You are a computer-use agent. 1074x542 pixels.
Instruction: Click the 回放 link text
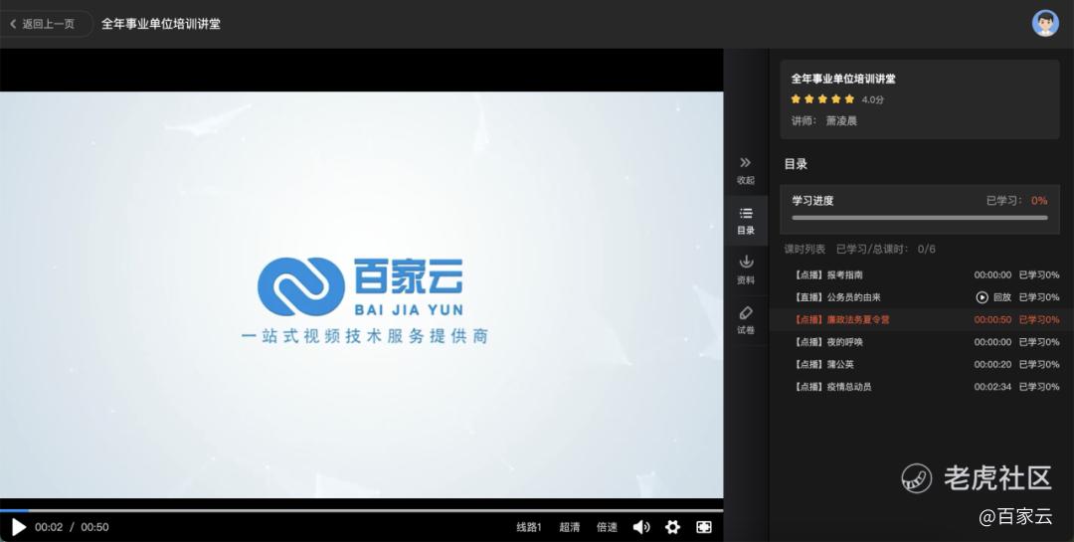tap(1002, 297)
